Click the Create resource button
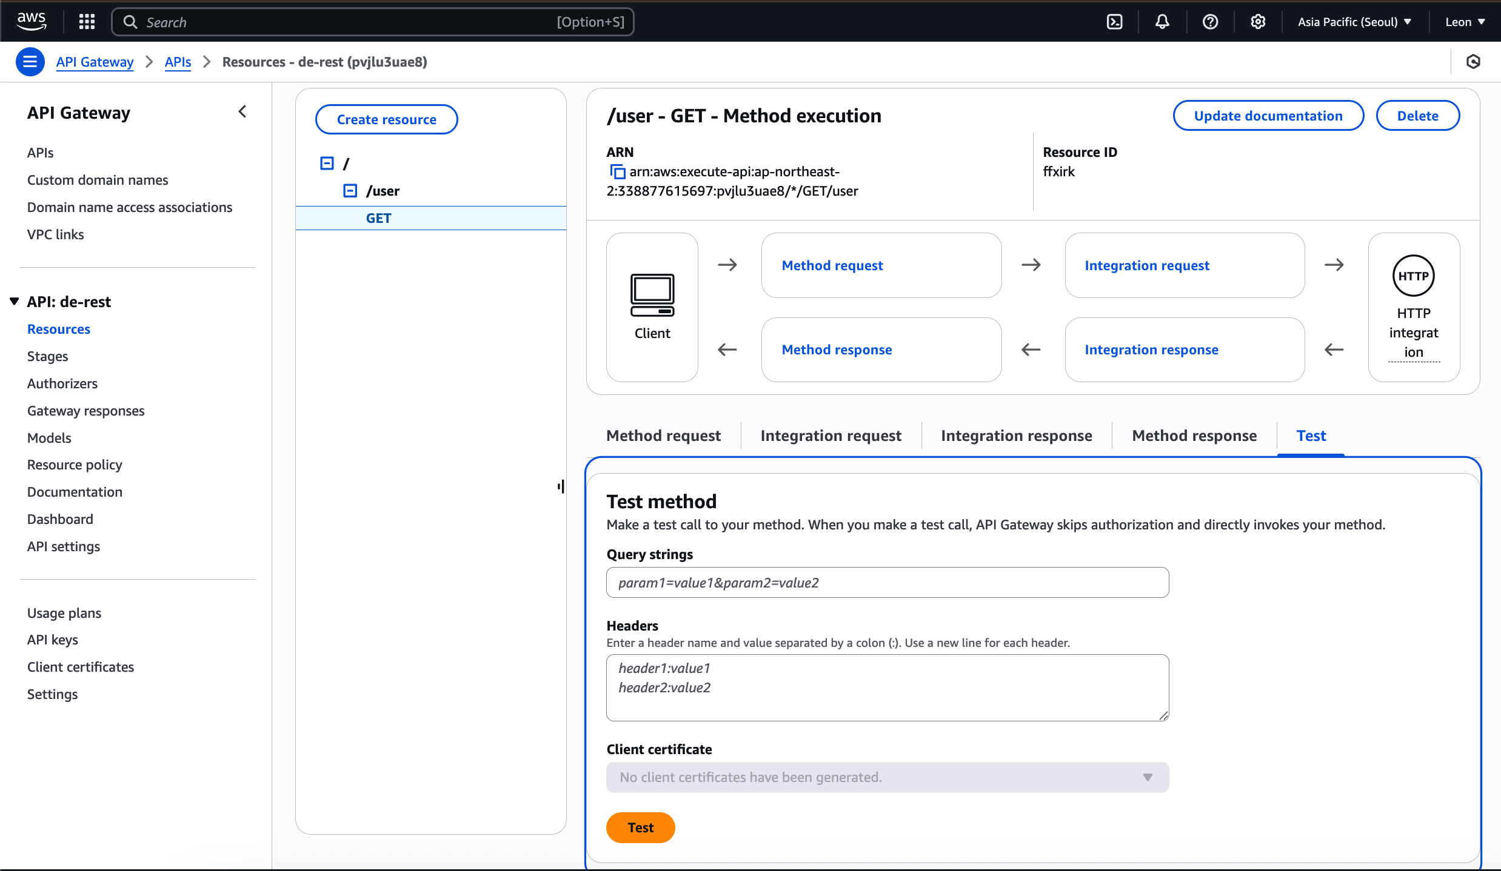The width and height of the screenshot is (1501, 871). click(x=386, y=119)
